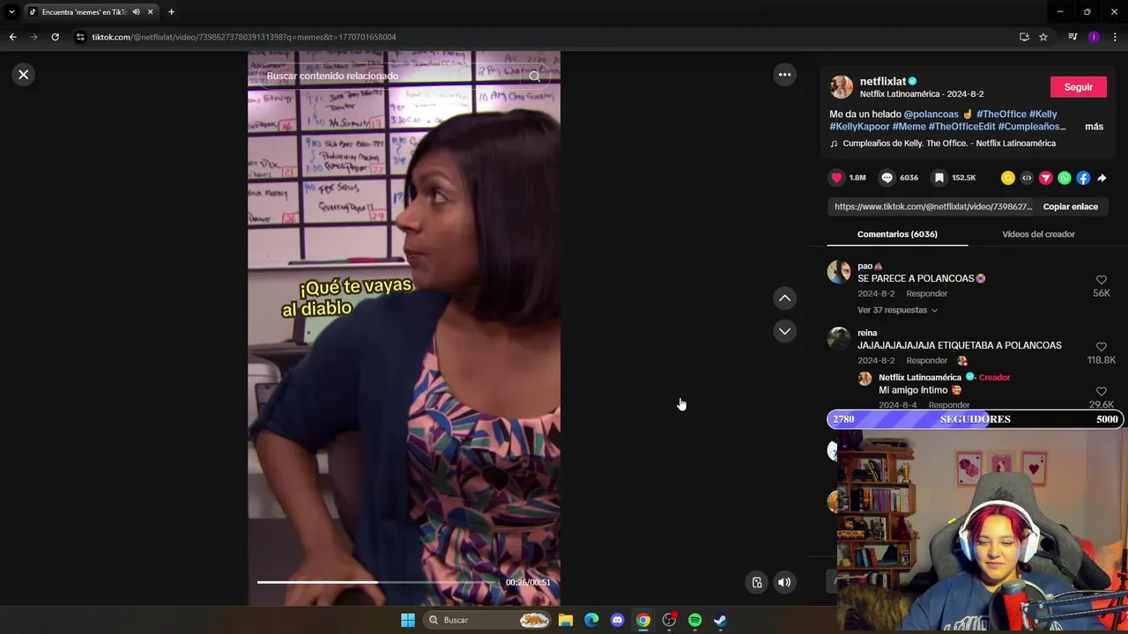
Task: Mute the tab via its speaker icon
Action: point(136,11)
